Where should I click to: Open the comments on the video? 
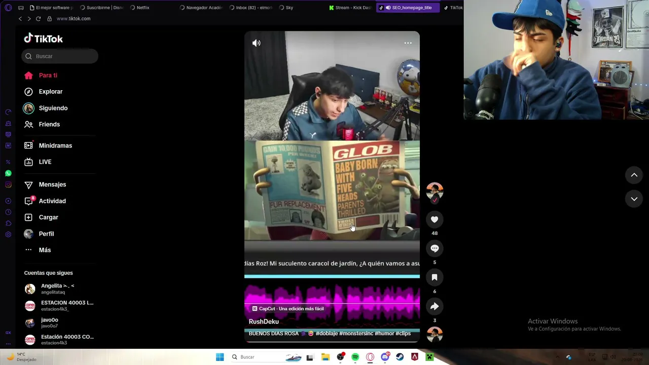435,248
